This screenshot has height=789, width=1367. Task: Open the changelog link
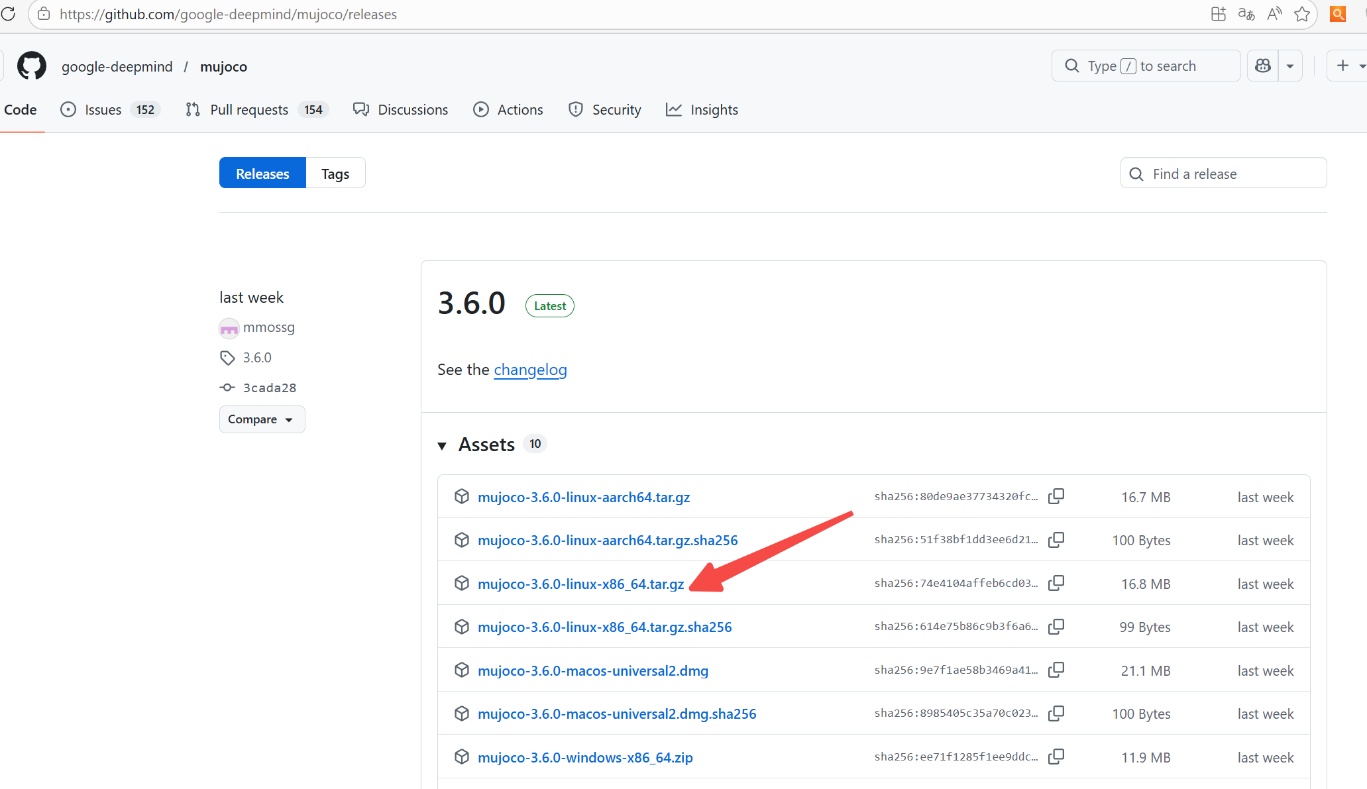[x=530, y=370]
